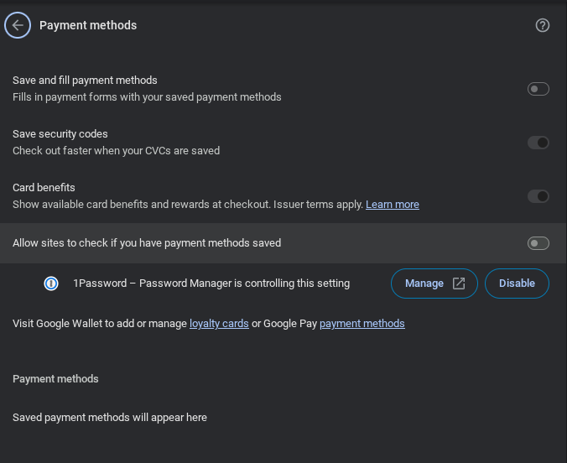Click Saved payment methods will appear here text
567x463 pixels.
110,418
